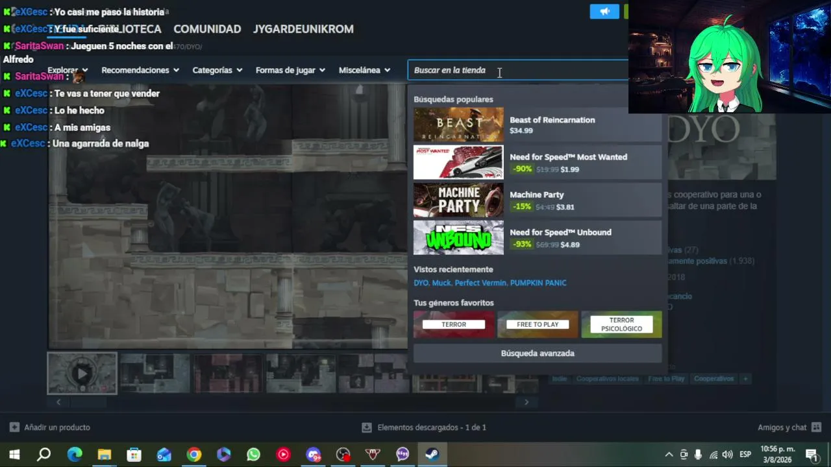Open the COMUNIDAD tab

207,29
